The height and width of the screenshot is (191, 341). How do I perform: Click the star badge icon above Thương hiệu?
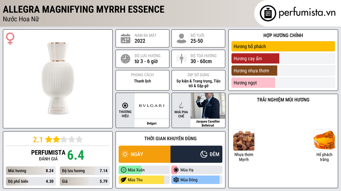pos(125,105)
